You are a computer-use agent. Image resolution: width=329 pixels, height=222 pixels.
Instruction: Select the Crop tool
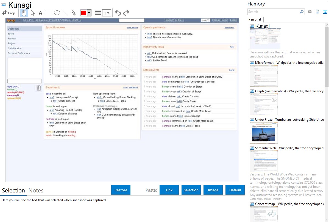coord(9,13)
